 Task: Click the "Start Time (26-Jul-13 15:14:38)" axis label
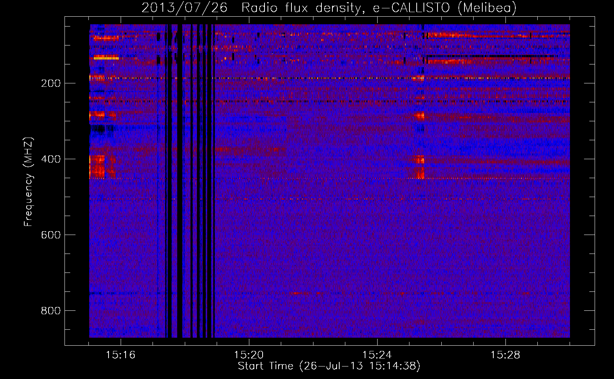[329, 366]
